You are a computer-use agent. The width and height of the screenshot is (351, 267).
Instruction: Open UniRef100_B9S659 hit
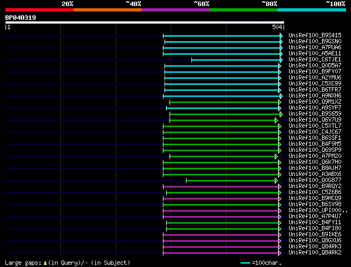click(315, 113)
